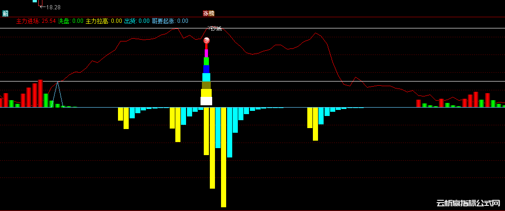Click the olive block in signal tower
The image size is (505, 211).
pyautogui.click(x=206, y=85)
